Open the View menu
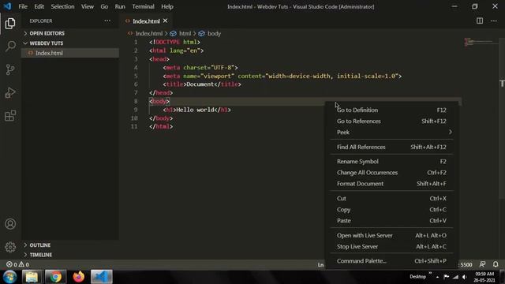Viewport: 505px width, 284px height. [x=88, y=6]
